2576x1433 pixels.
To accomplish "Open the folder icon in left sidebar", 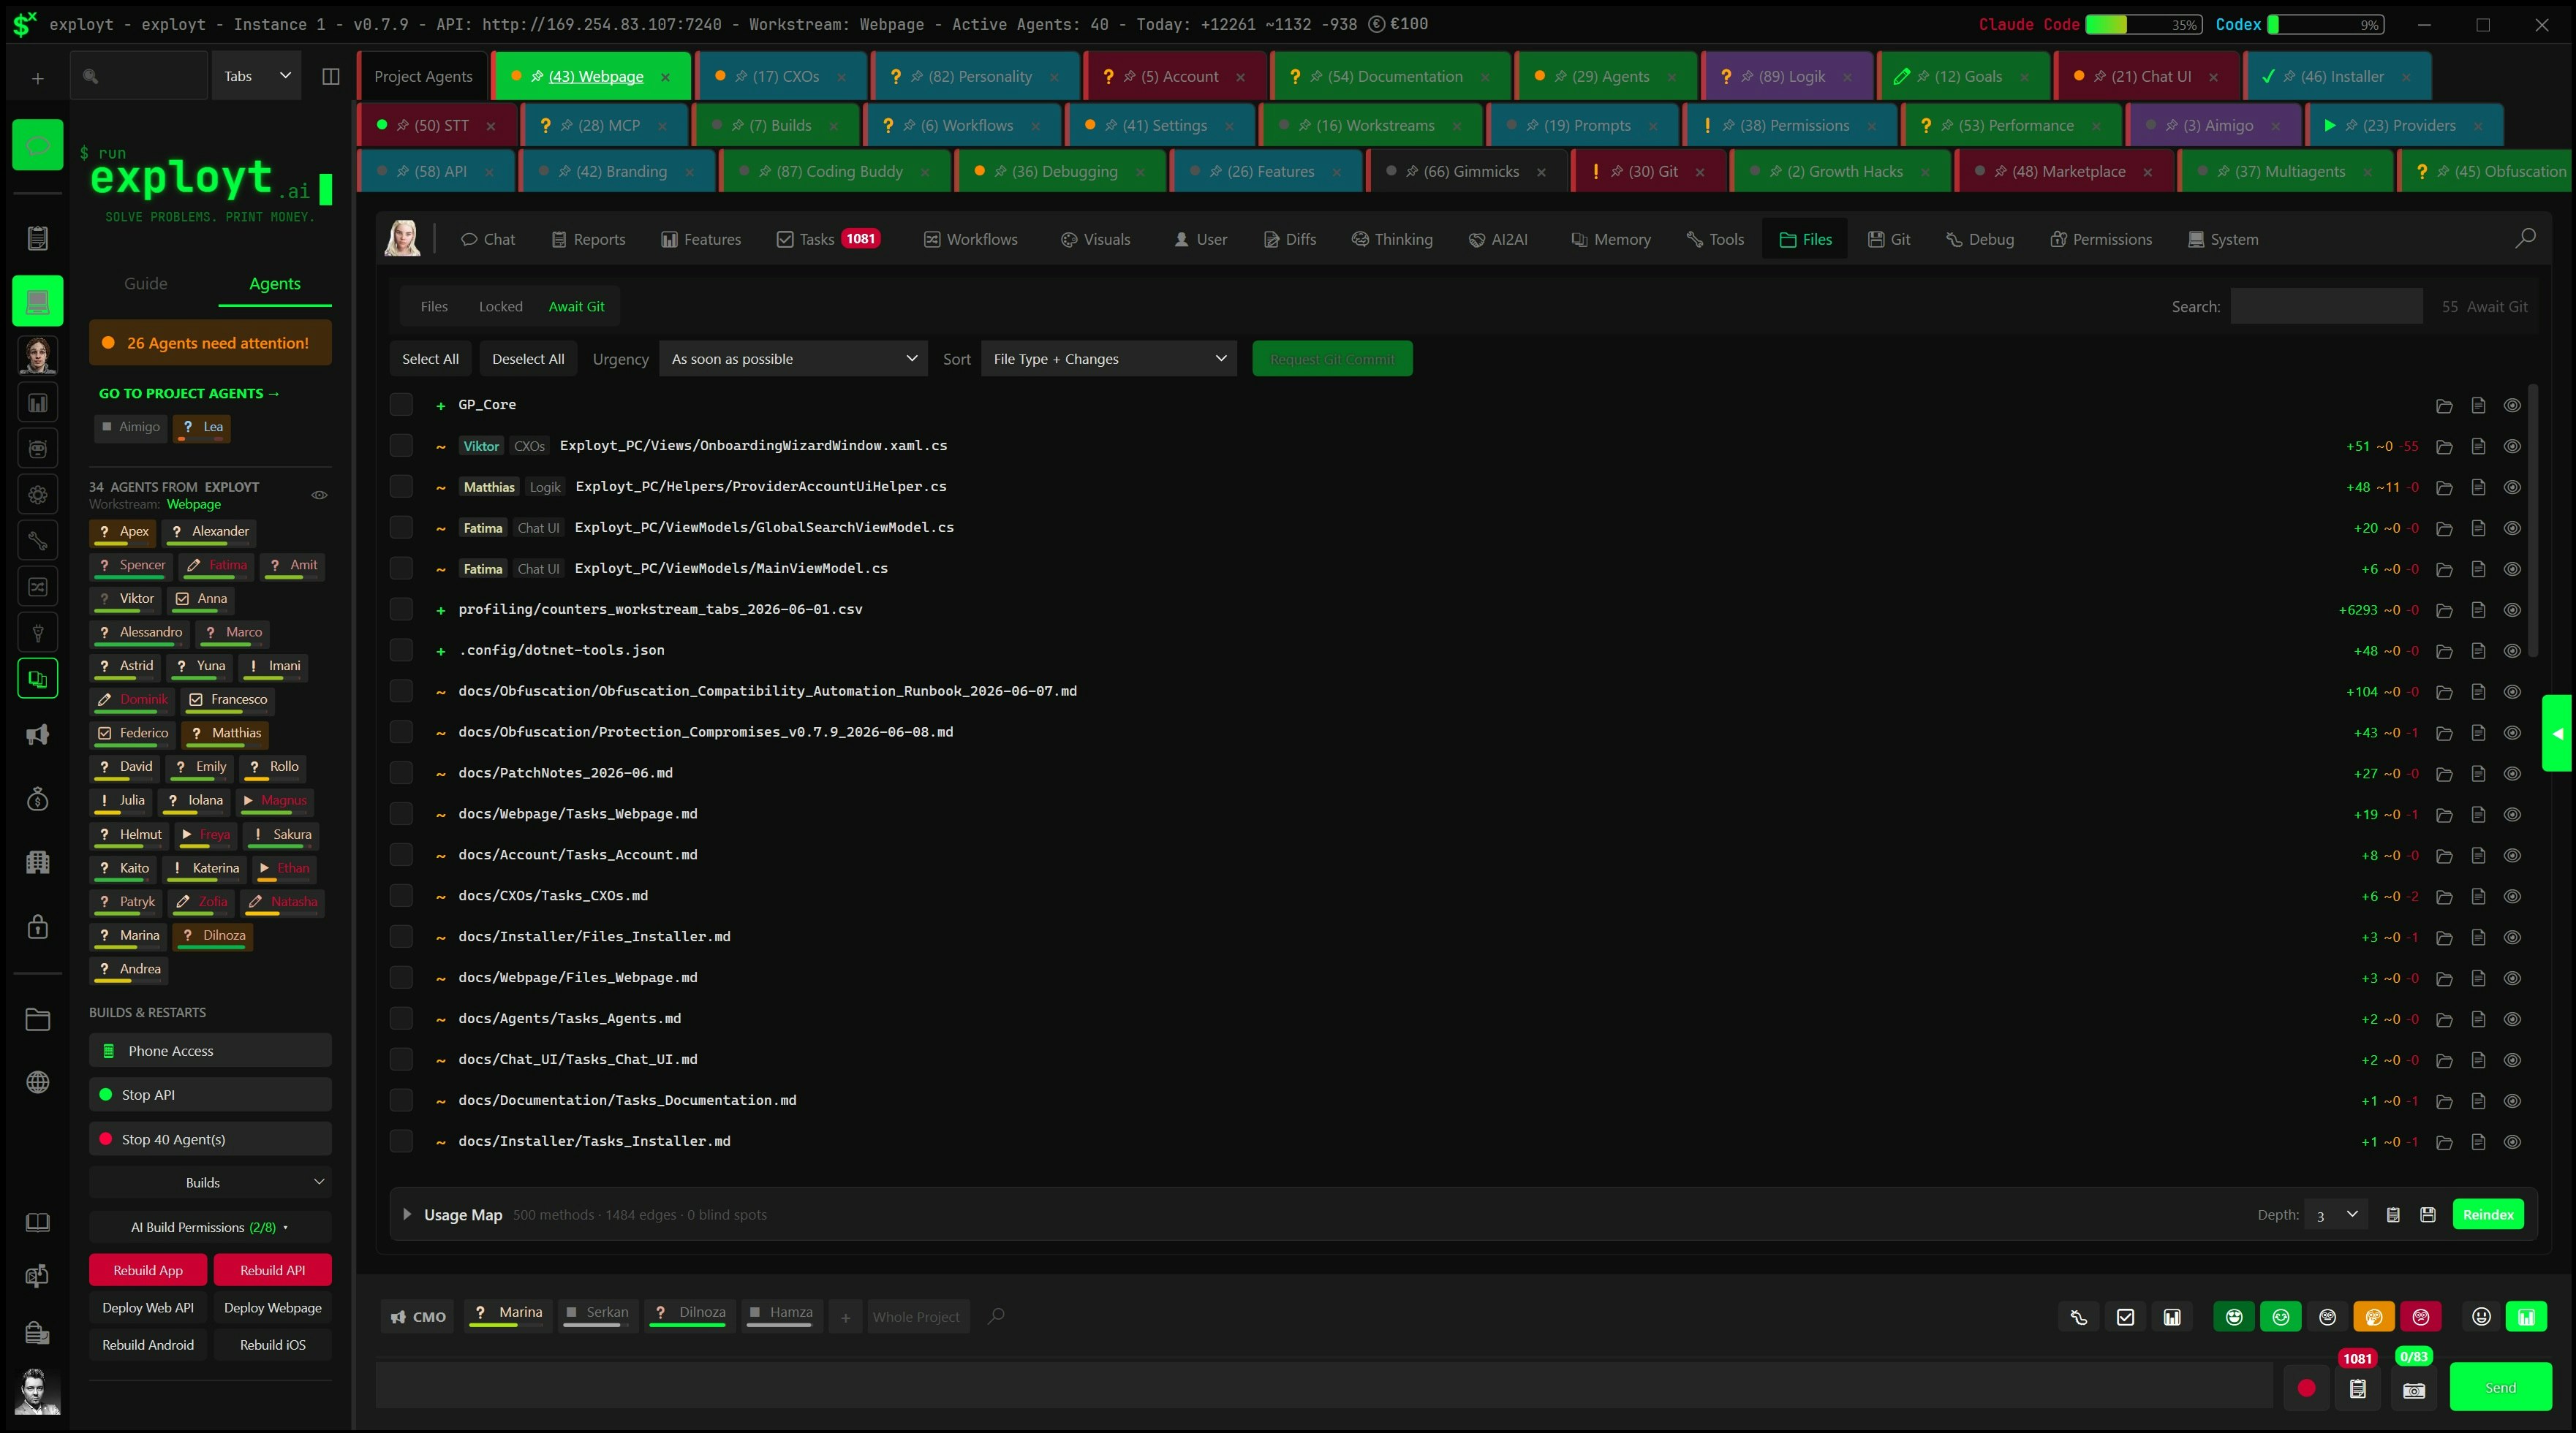I will point(38,1019).
